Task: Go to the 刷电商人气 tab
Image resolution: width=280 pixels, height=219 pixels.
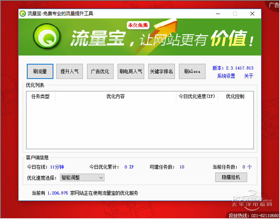Action: (131, 71)
